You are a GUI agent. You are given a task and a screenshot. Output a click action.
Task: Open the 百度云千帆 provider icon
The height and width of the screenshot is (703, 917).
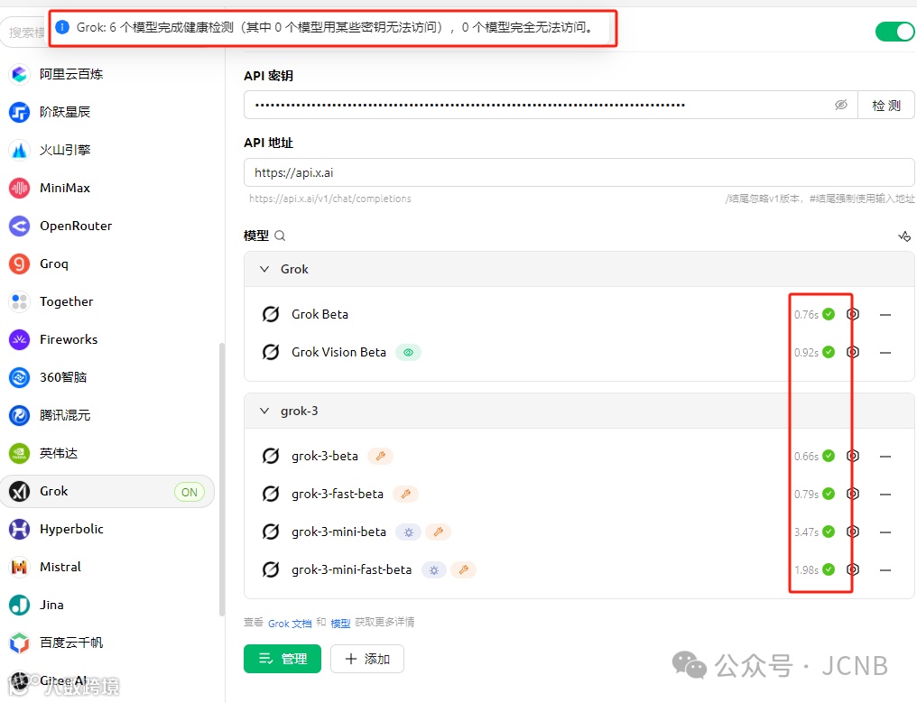(x=19, y=643)
